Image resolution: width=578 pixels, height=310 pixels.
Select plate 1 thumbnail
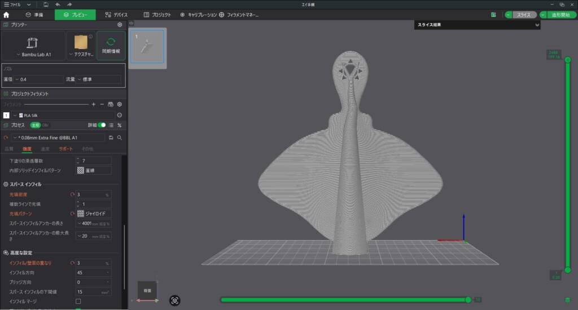[x=147, y=47]
